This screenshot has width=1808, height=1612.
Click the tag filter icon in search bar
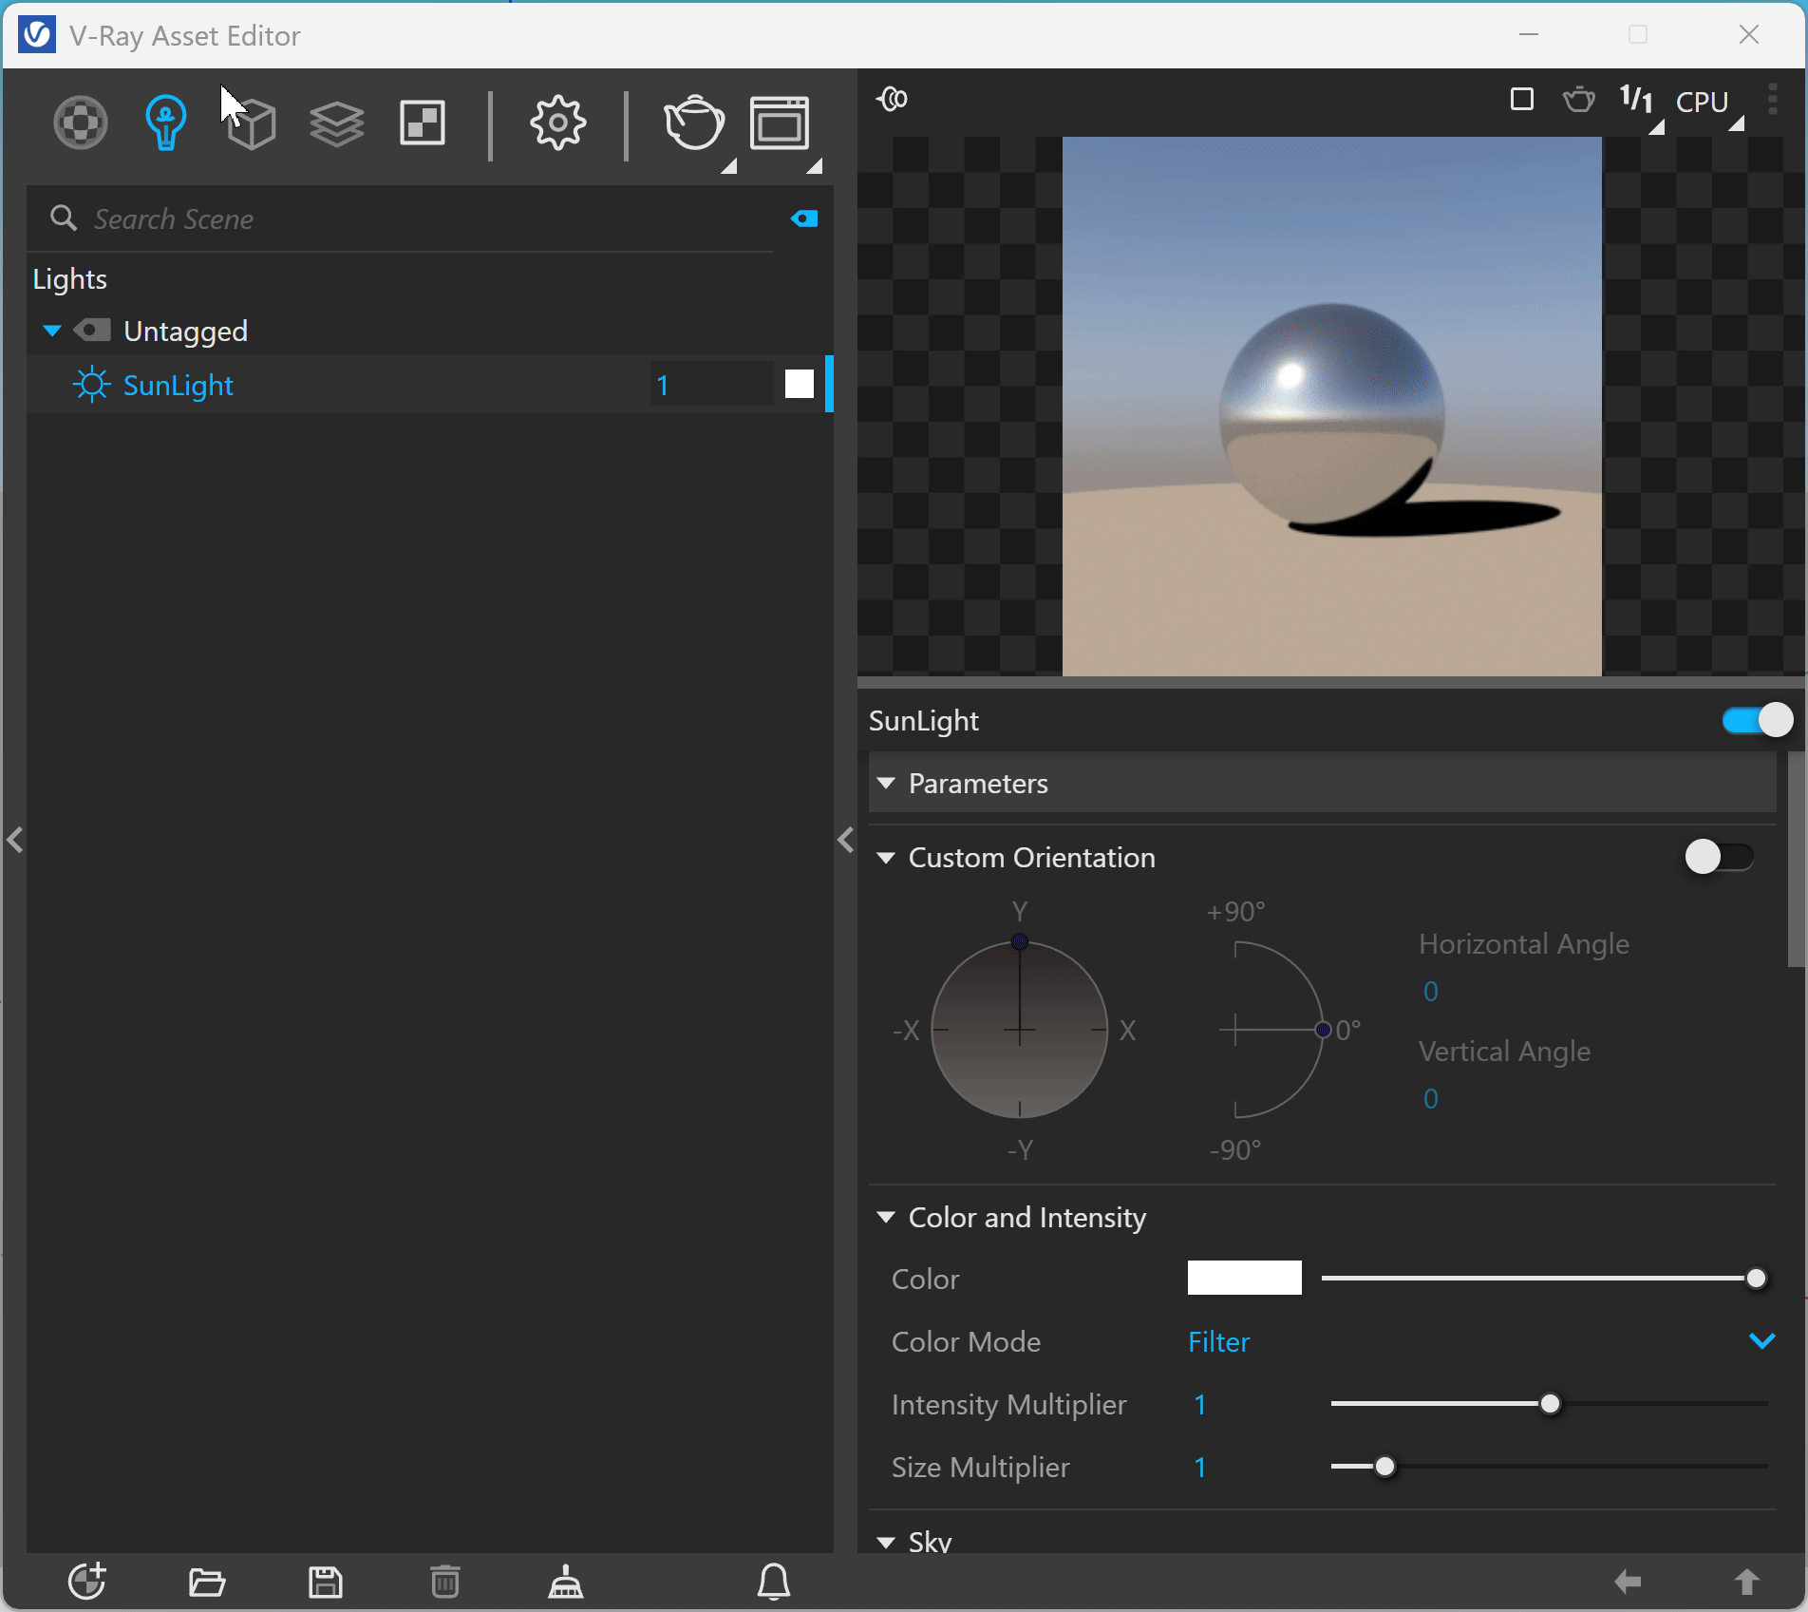[804, 219]
